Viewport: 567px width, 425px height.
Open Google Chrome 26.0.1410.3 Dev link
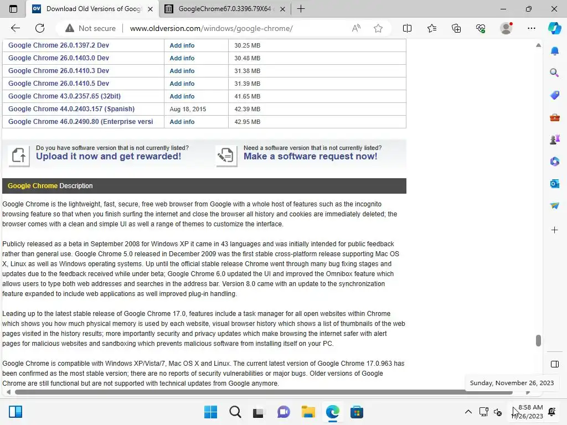59,70
